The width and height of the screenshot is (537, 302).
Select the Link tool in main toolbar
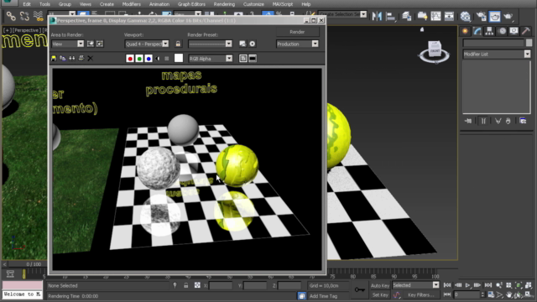(x=11, y=16)
